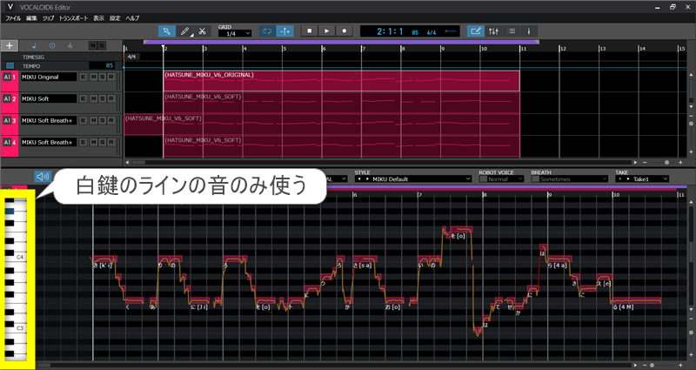Open the ジョブ menu
696x370 pixels.
point(48,18)
